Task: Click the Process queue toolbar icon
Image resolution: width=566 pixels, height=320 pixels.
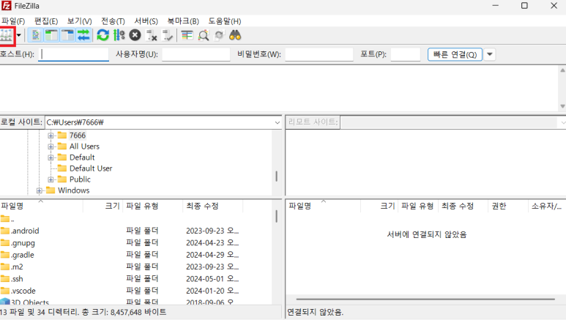Action: (x=119, y=35)
